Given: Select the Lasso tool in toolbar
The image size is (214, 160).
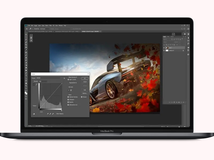Looking at the screenshot, I should pos(26,39).
